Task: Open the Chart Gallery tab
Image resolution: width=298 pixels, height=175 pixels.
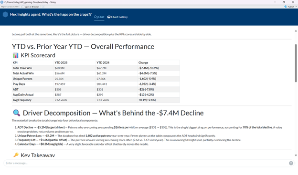Action: pyautogui.click(x=117, y=17)
